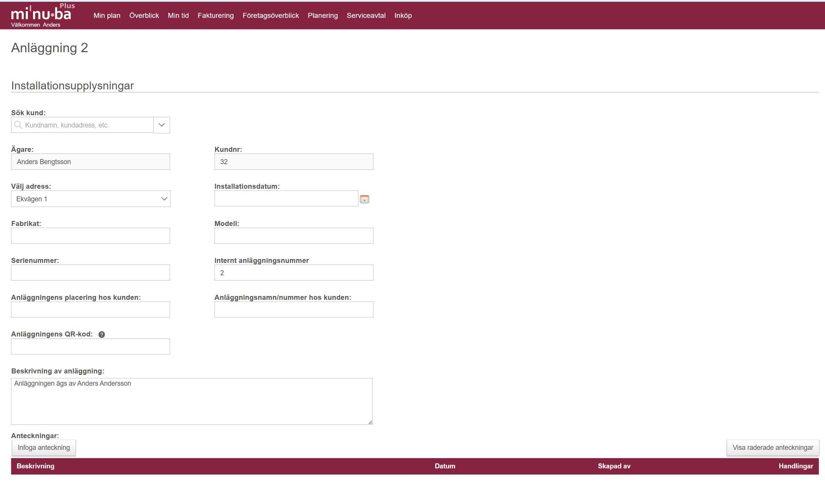
Task: Click the Datum column header
Action: (x=445, y=466)
